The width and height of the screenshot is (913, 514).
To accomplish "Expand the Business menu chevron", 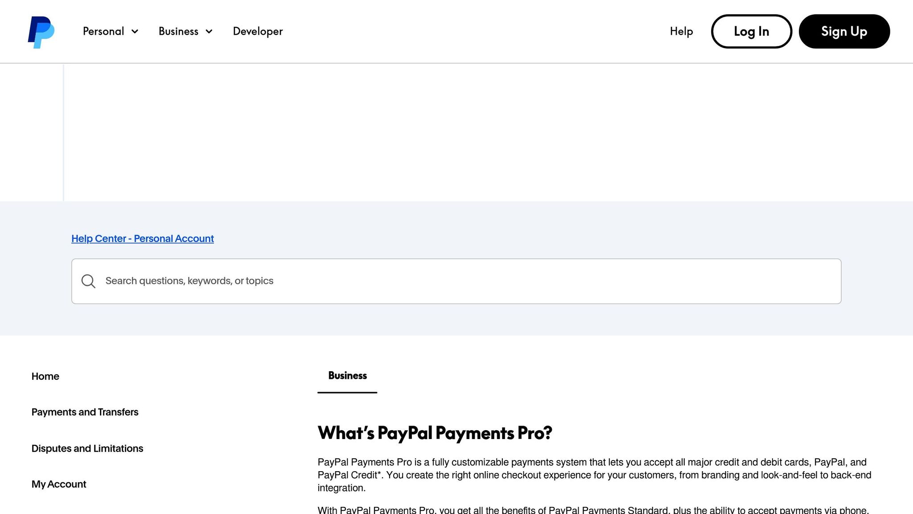I will (x=209, y=32).
